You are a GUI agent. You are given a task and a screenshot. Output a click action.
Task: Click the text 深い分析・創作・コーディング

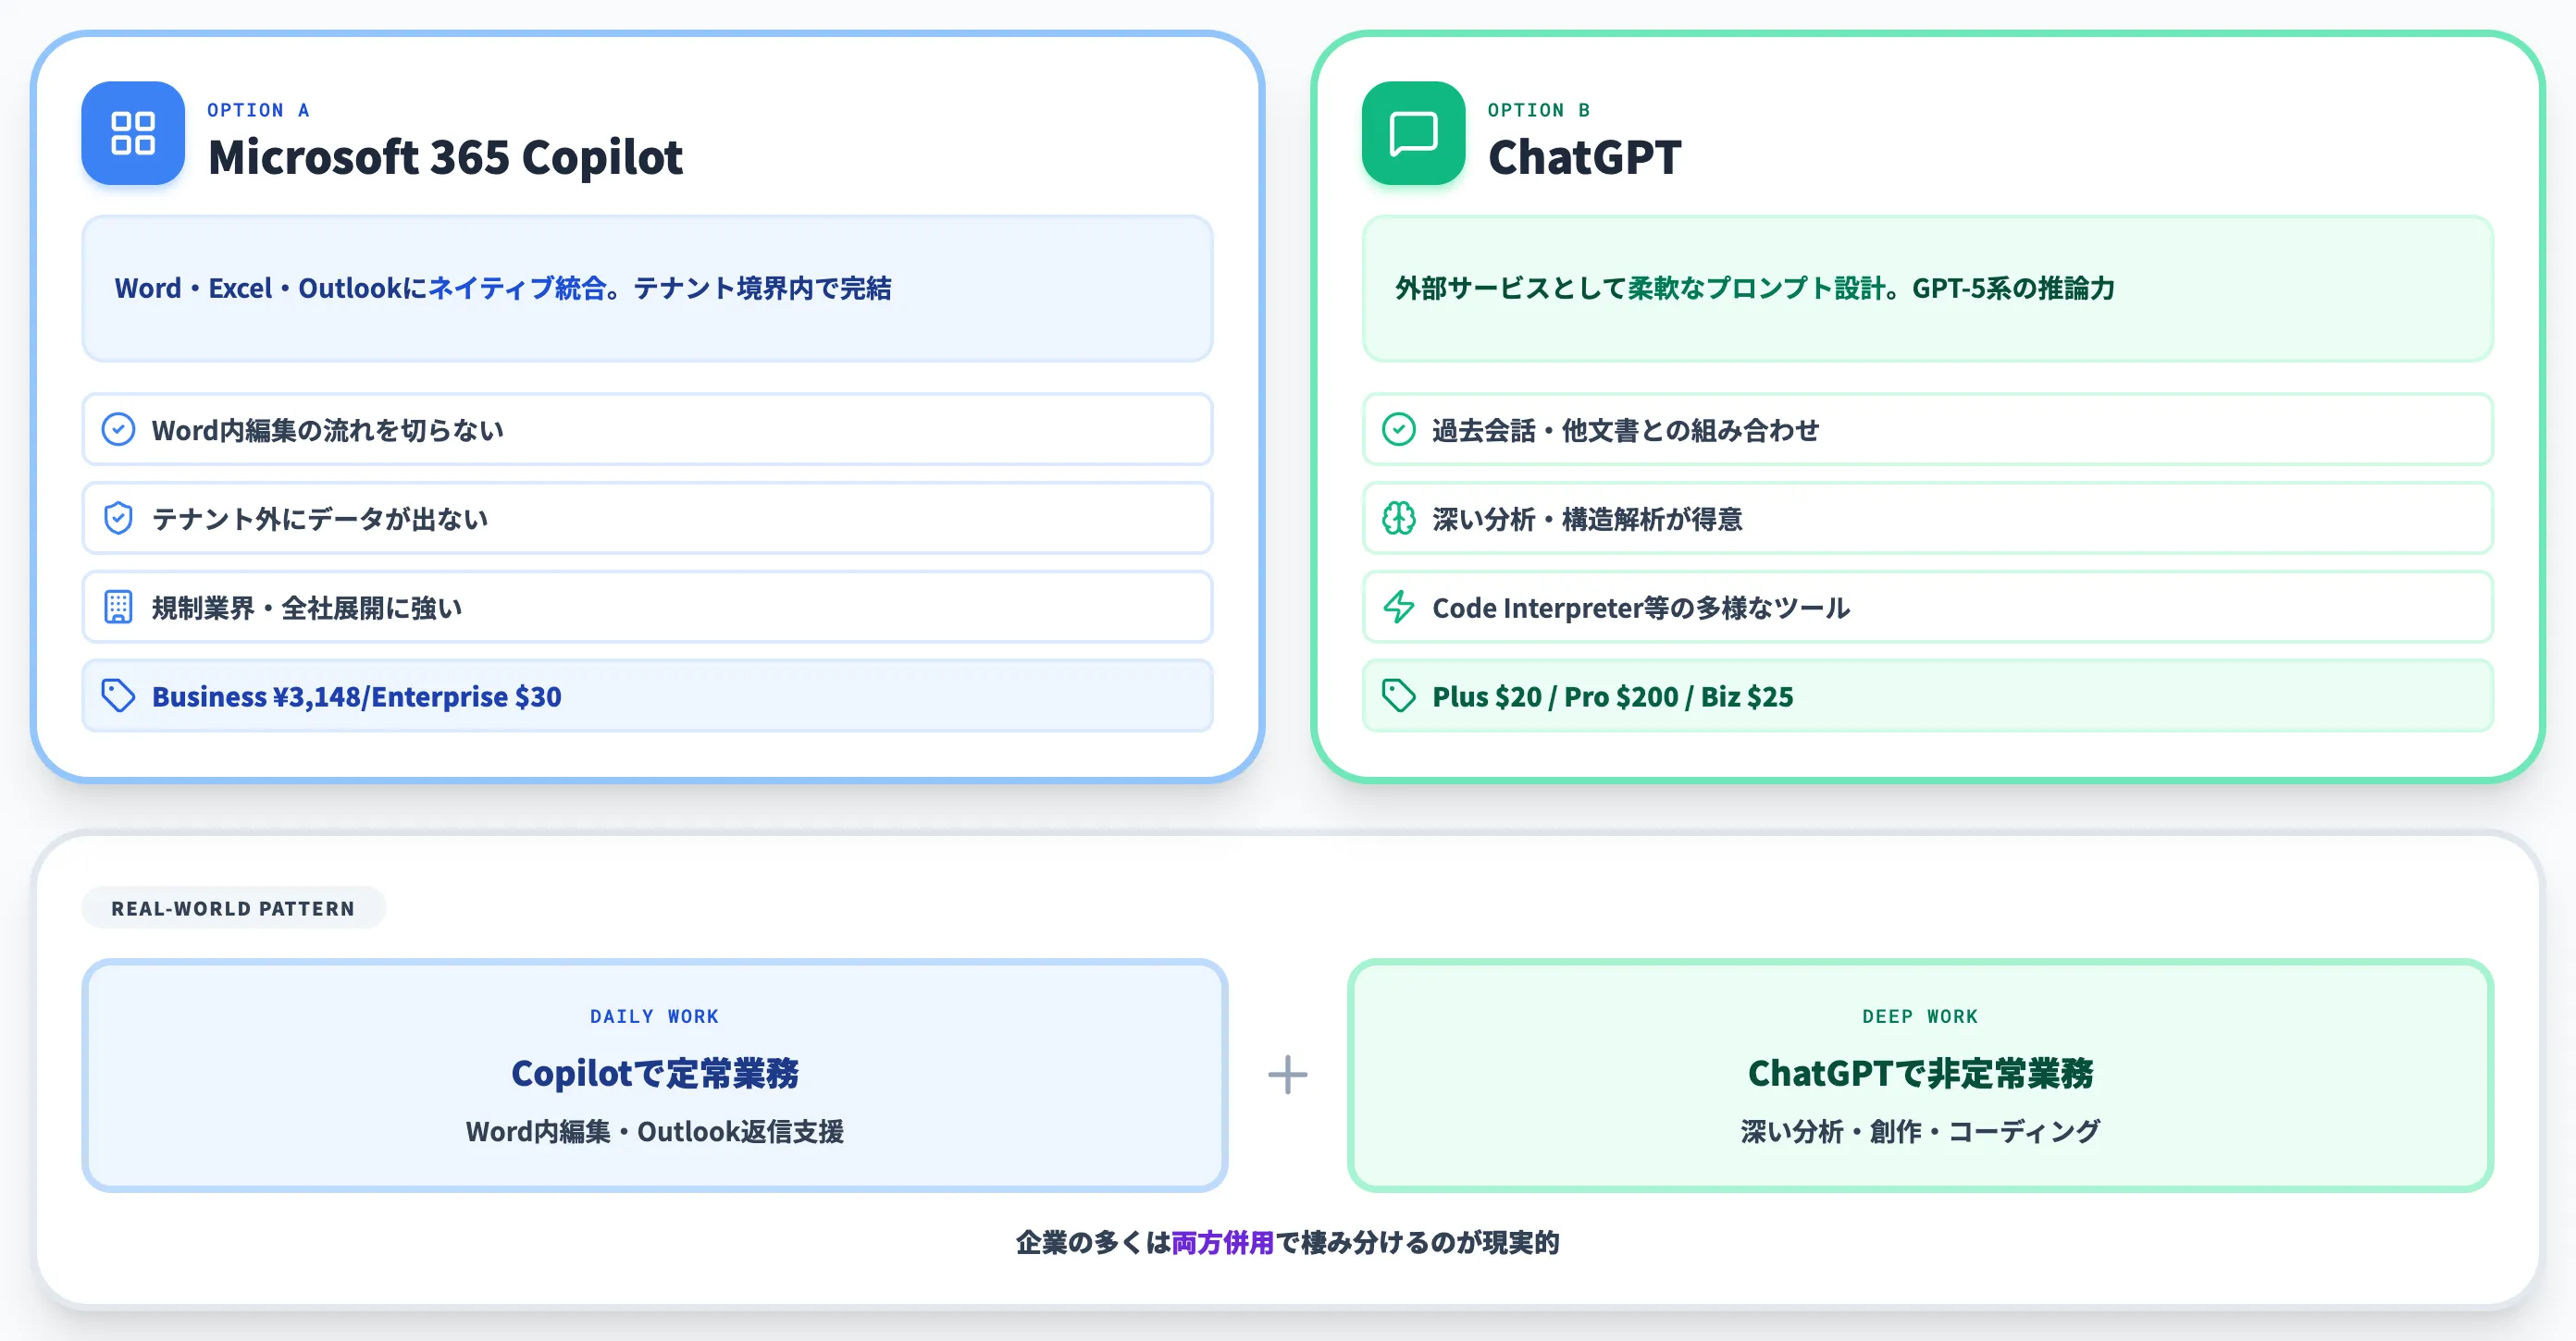(x=1920, y=1131)
